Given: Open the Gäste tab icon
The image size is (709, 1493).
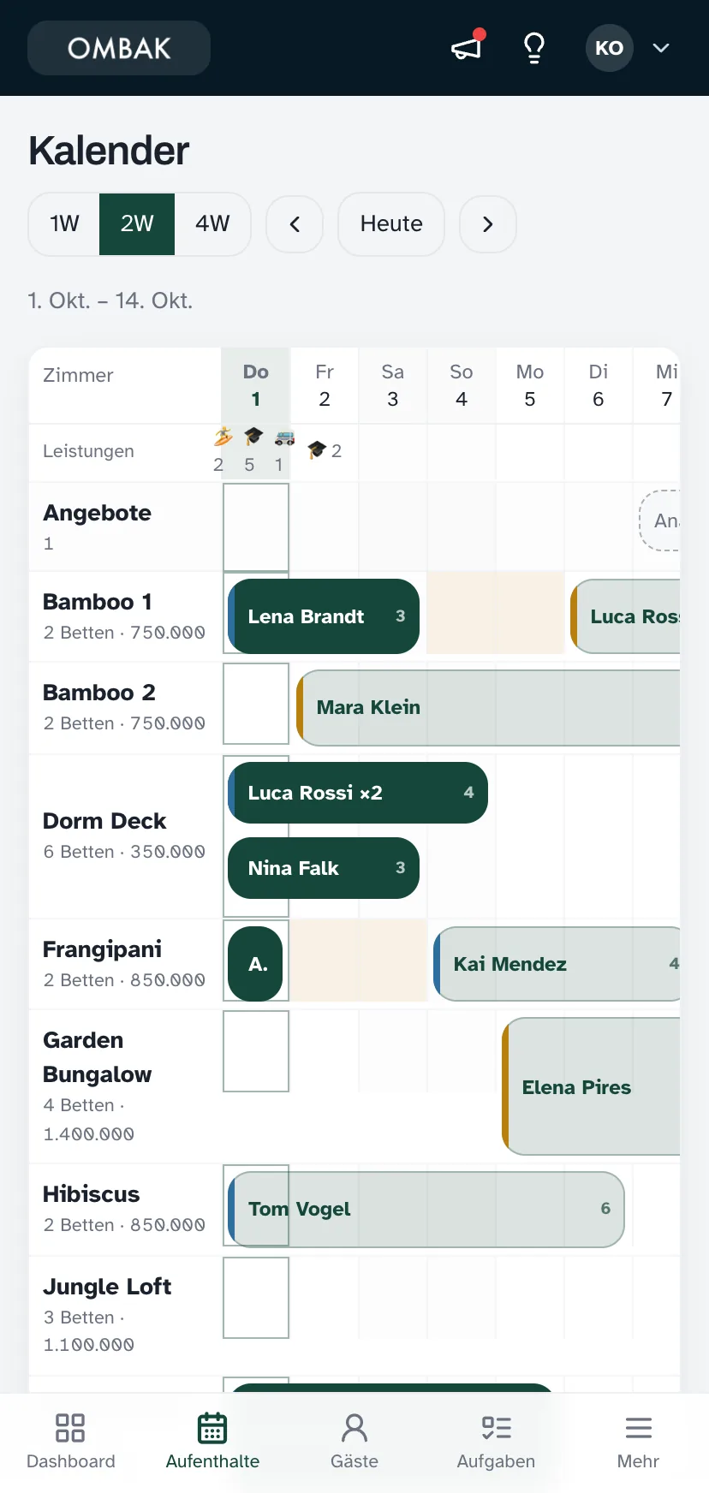Looking at the screenshot, I should click(354, 1429).
